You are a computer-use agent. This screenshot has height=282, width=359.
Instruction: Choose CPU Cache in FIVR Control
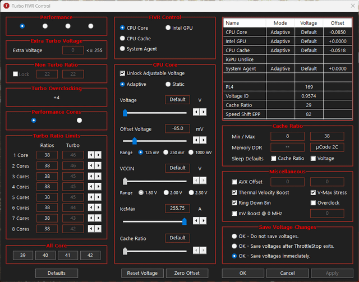click(135, 39)
